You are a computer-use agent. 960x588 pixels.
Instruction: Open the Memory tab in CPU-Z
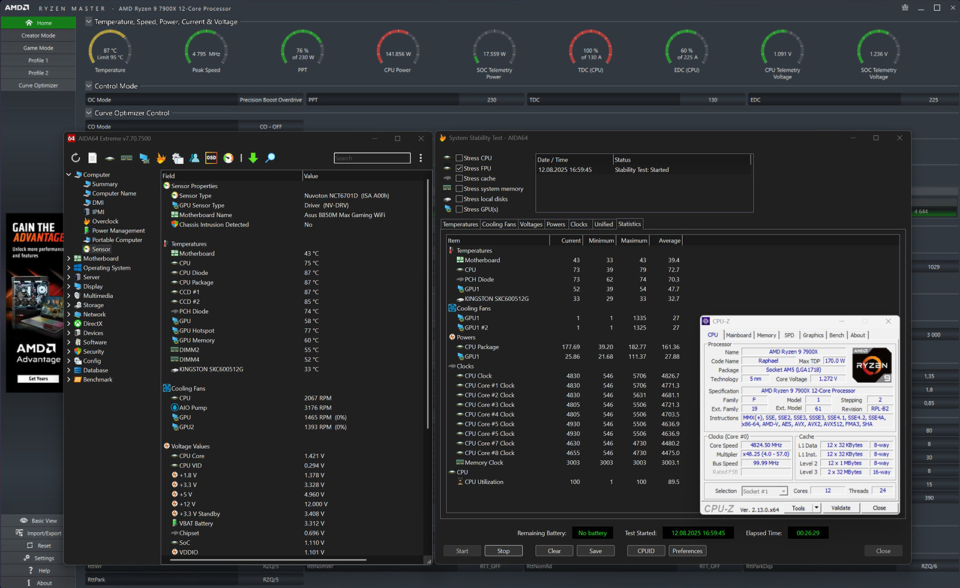pos(766,335)
